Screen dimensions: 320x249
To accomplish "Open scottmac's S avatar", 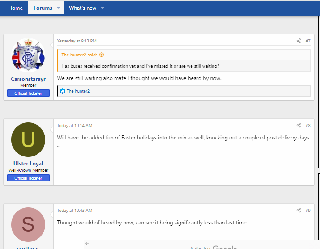I will 28,224.
